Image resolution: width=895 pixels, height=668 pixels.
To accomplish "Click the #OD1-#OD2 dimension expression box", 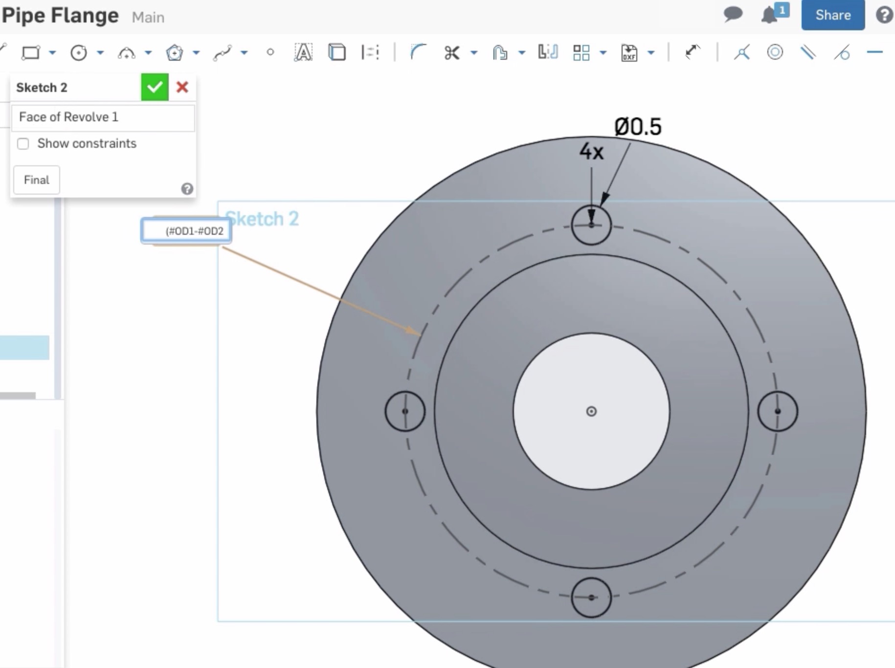I will click(x=186, y=231).
